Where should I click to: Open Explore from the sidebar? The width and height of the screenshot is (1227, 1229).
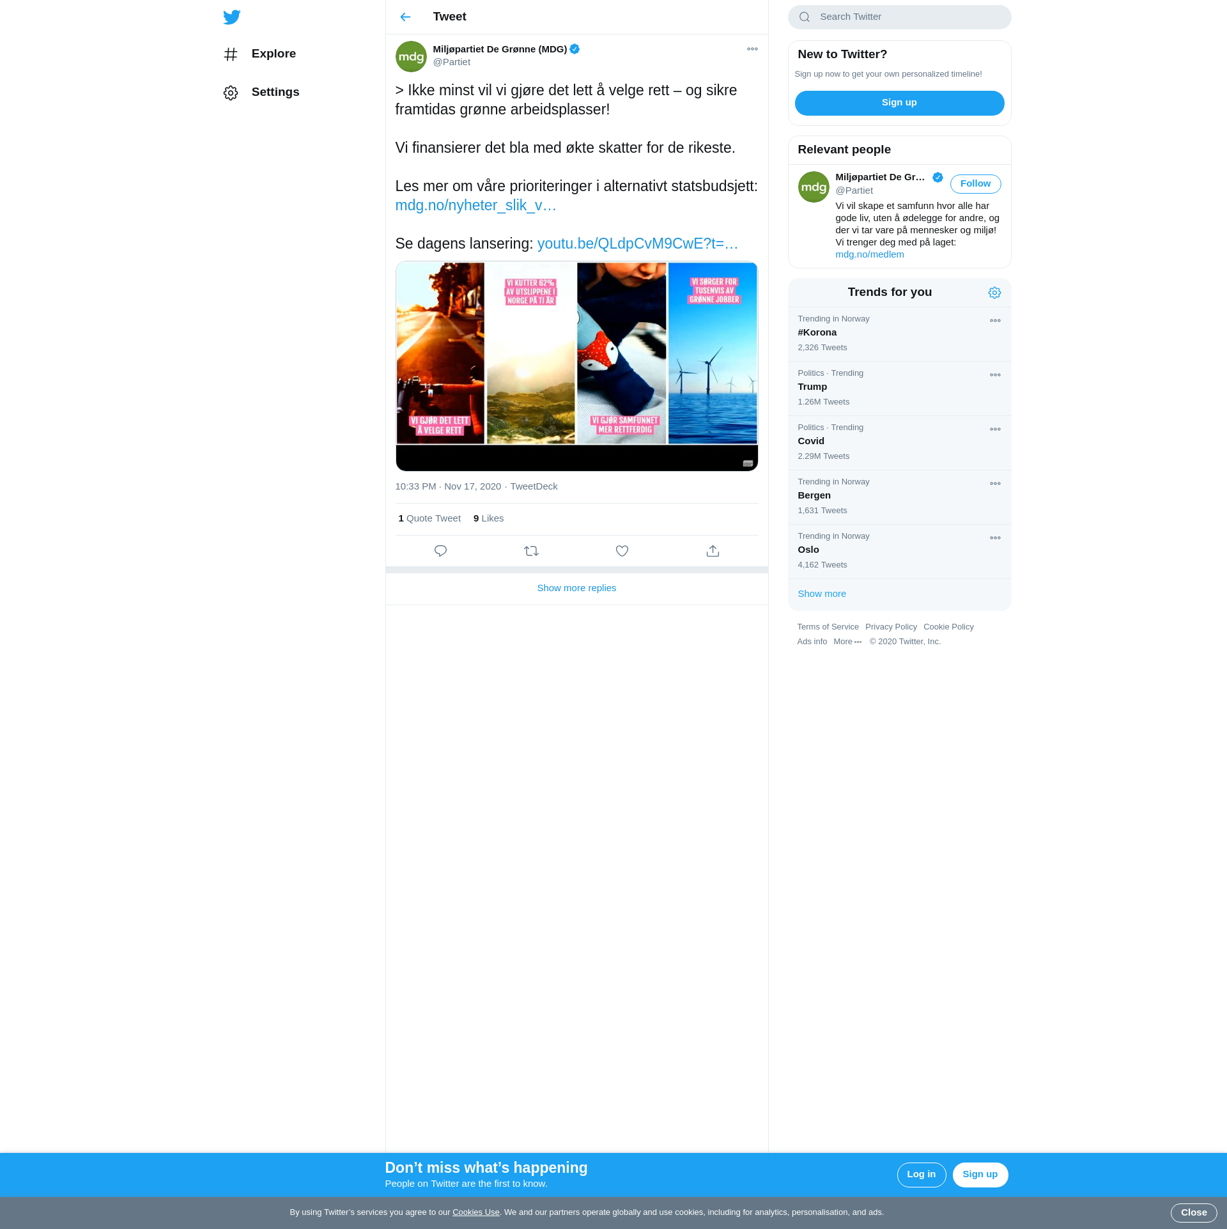[259, 54]
